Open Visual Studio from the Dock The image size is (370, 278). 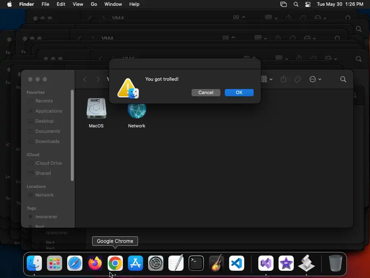pos(266,263)
